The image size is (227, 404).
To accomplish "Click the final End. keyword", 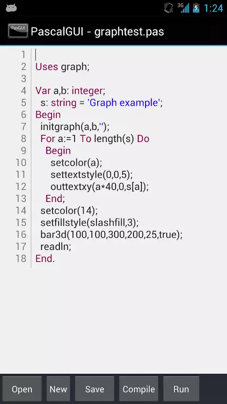I will click(45, 258).
